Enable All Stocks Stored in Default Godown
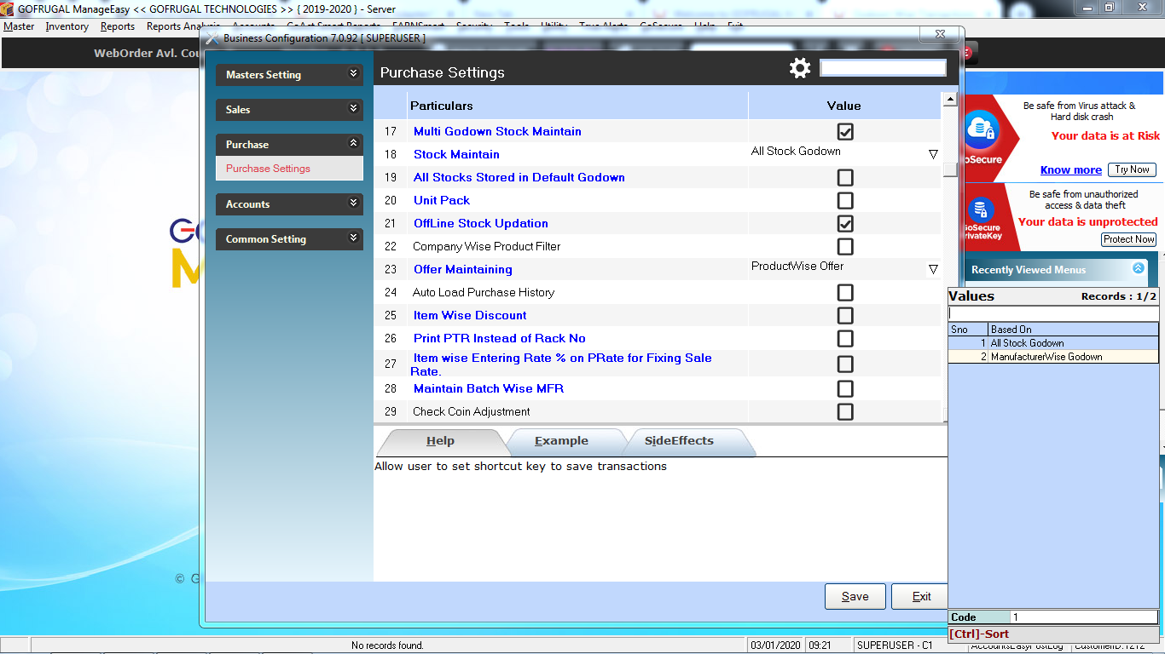Screen dimensions: 1165x654 [x=845, y=178]
